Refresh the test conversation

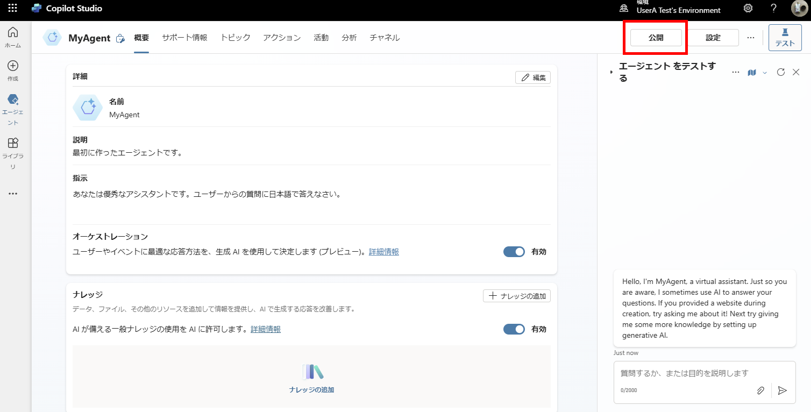[x=780, y=72]
